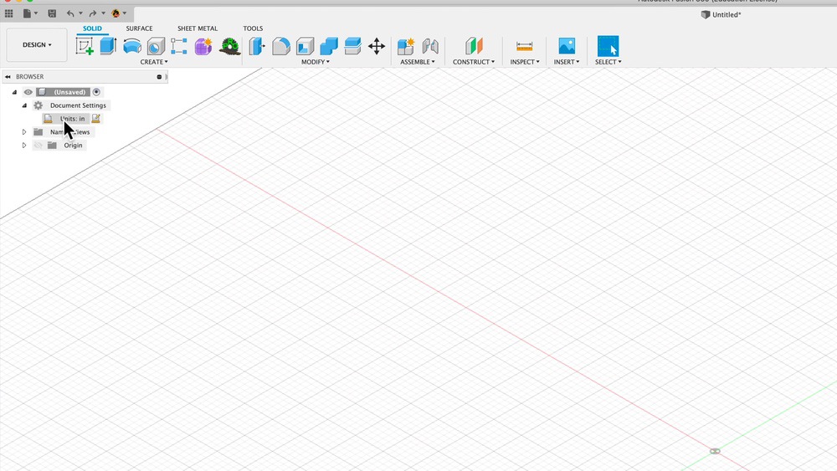
Task: Select the Extrude tool
Action: [x=108, y=46]
